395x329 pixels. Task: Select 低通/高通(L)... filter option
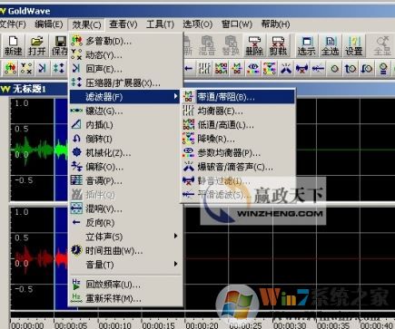(x=238, y=125)
